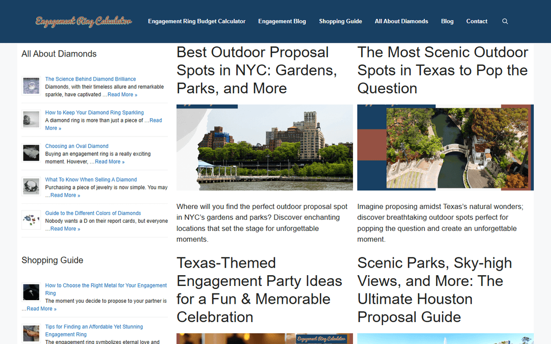Click thumbnail for Right Metal for Engagement Ring
The width and height of the screenshot is (551, 344).
click(31, 292)
